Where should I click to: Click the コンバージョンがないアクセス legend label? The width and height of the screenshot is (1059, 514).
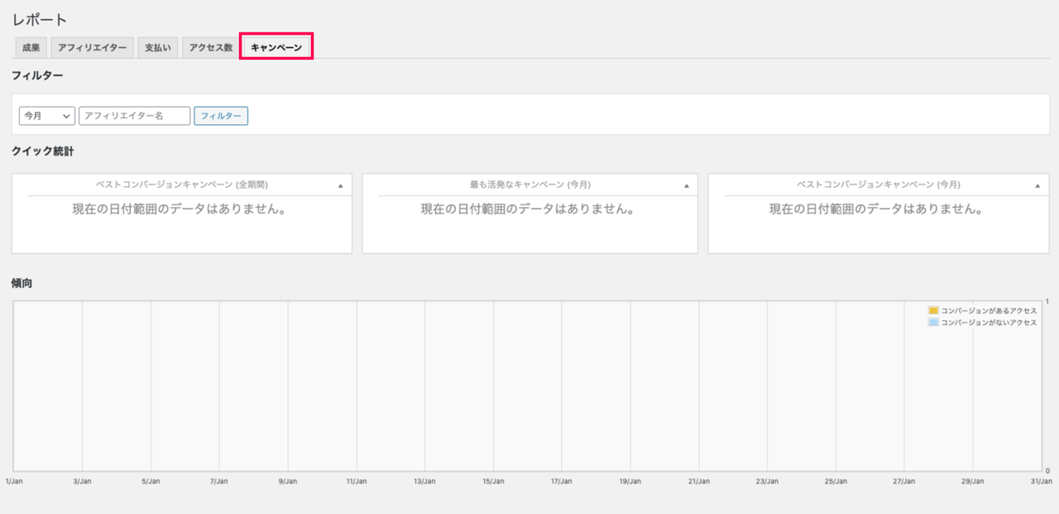coord(989,323)
